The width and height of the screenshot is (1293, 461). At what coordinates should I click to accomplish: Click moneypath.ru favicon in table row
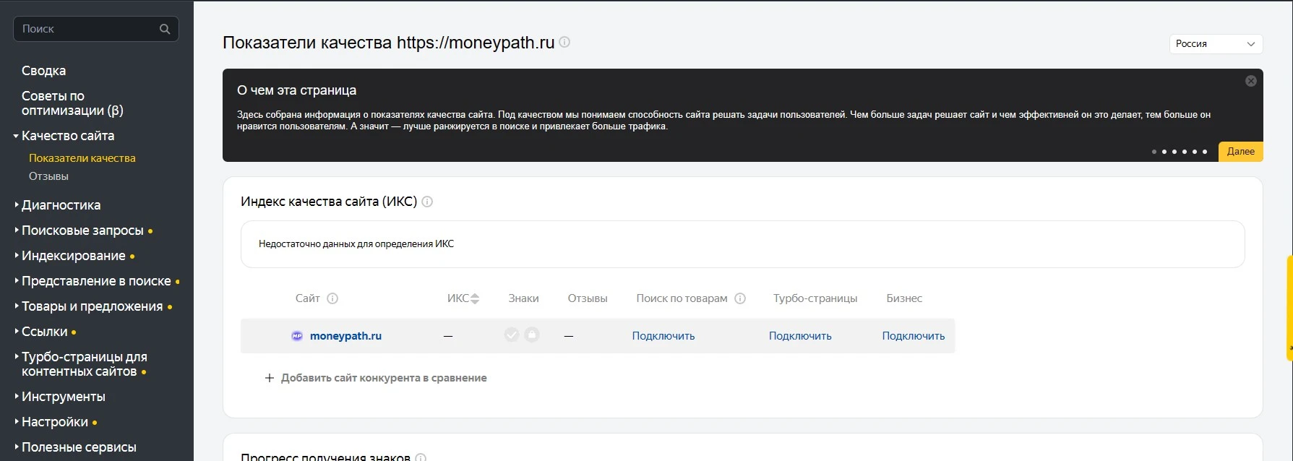(297, 336)
